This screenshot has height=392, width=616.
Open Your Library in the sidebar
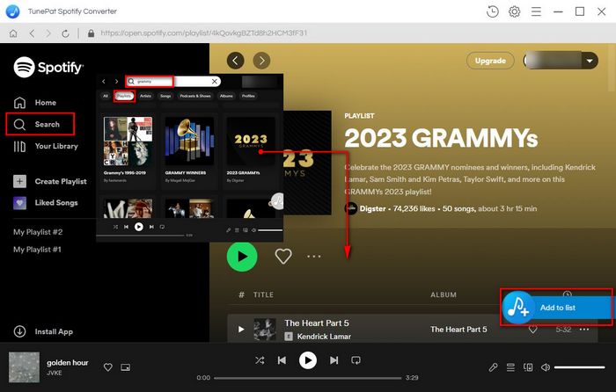[46, 146]
